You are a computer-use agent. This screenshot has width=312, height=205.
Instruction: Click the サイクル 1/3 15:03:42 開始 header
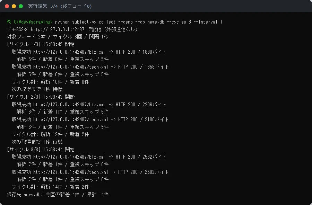click(41, 44)
